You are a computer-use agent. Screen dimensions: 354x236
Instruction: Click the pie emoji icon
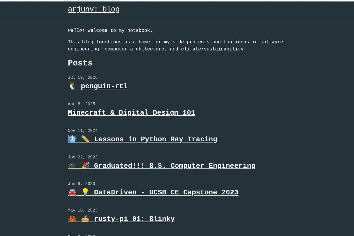[85, 219]
